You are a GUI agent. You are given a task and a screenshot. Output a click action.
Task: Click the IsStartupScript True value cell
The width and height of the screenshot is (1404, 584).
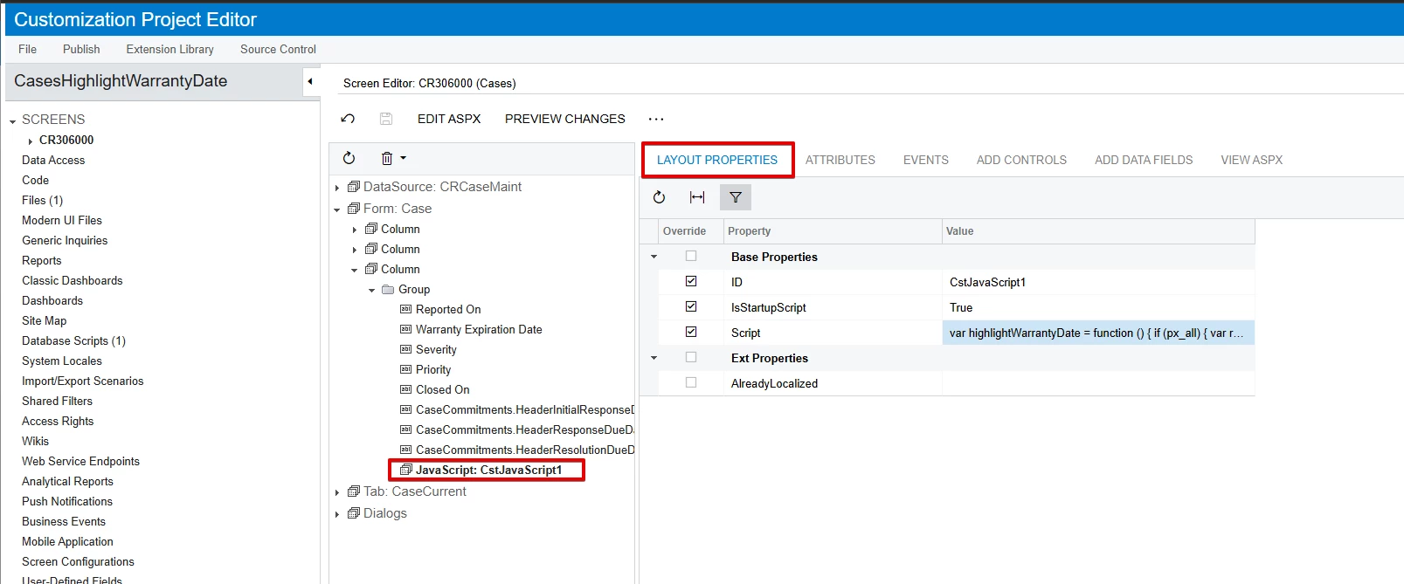[x=1098, y=307]
